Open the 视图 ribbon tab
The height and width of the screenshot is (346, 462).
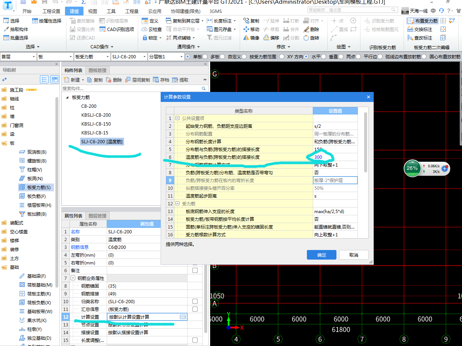tap(93, 11)
